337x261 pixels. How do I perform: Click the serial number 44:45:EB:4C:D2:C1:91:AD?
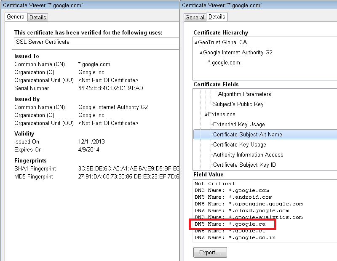[111, 88]
